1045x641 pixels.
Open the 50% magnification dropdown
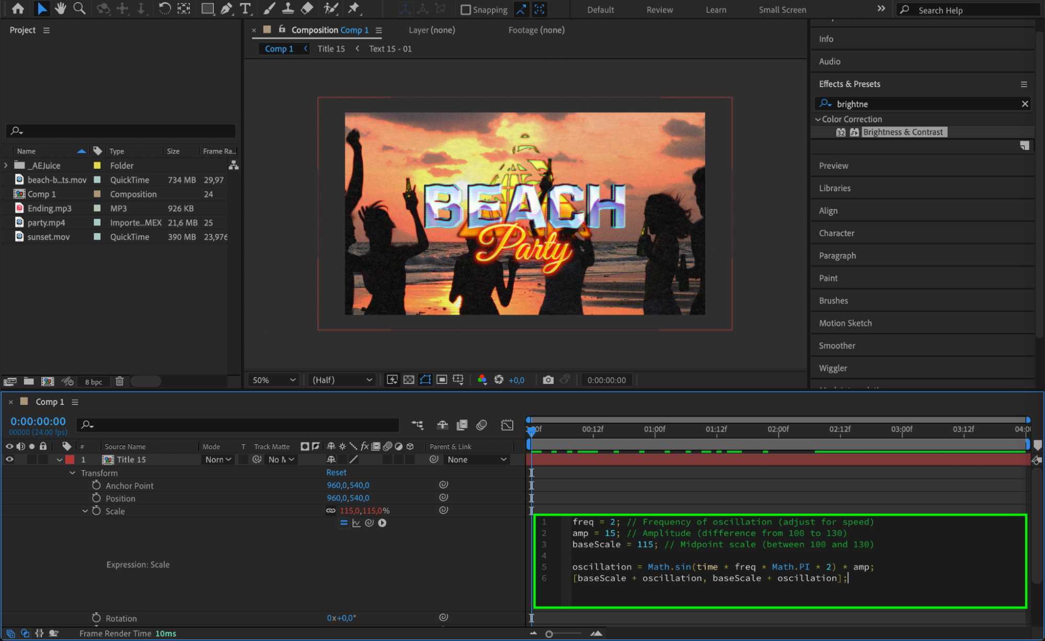click(274, 380)
